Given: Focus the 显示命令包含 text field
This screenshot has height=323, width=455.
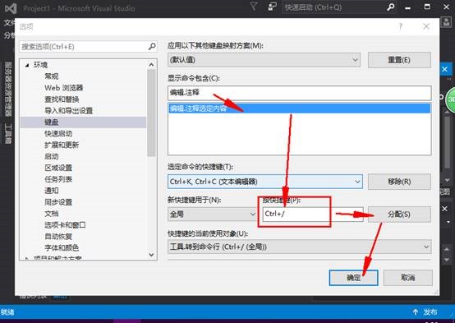Looking at the screenshot, I should click(x=300, y=93).
